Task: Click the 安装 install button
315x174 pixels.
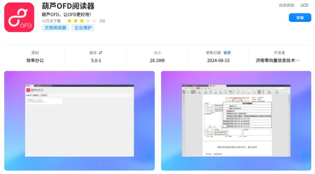Action: pyautogui.click(x=300, y=18)
